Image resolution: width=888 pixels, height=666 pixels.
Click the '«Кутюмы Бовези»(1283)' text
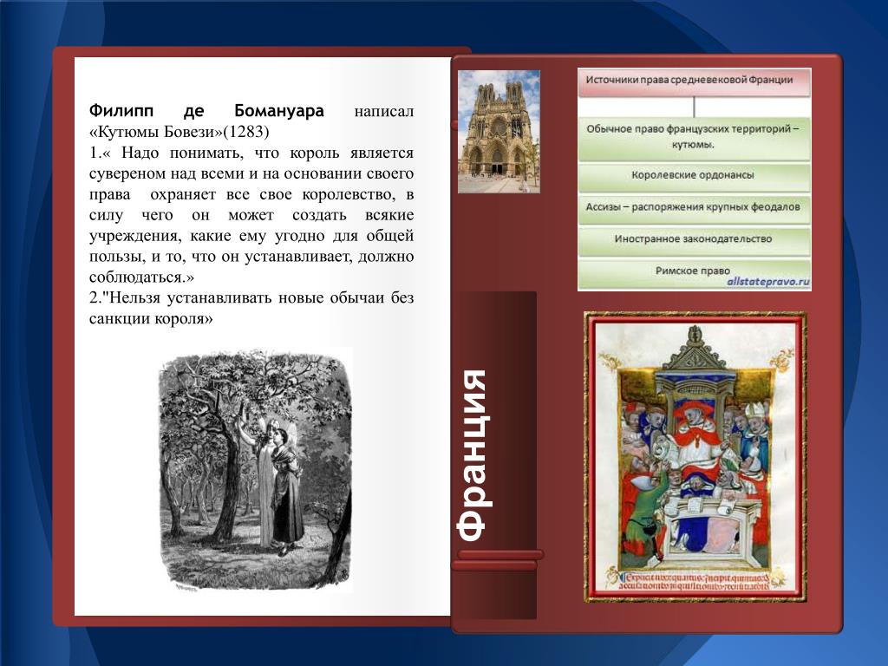coord(180,133)
